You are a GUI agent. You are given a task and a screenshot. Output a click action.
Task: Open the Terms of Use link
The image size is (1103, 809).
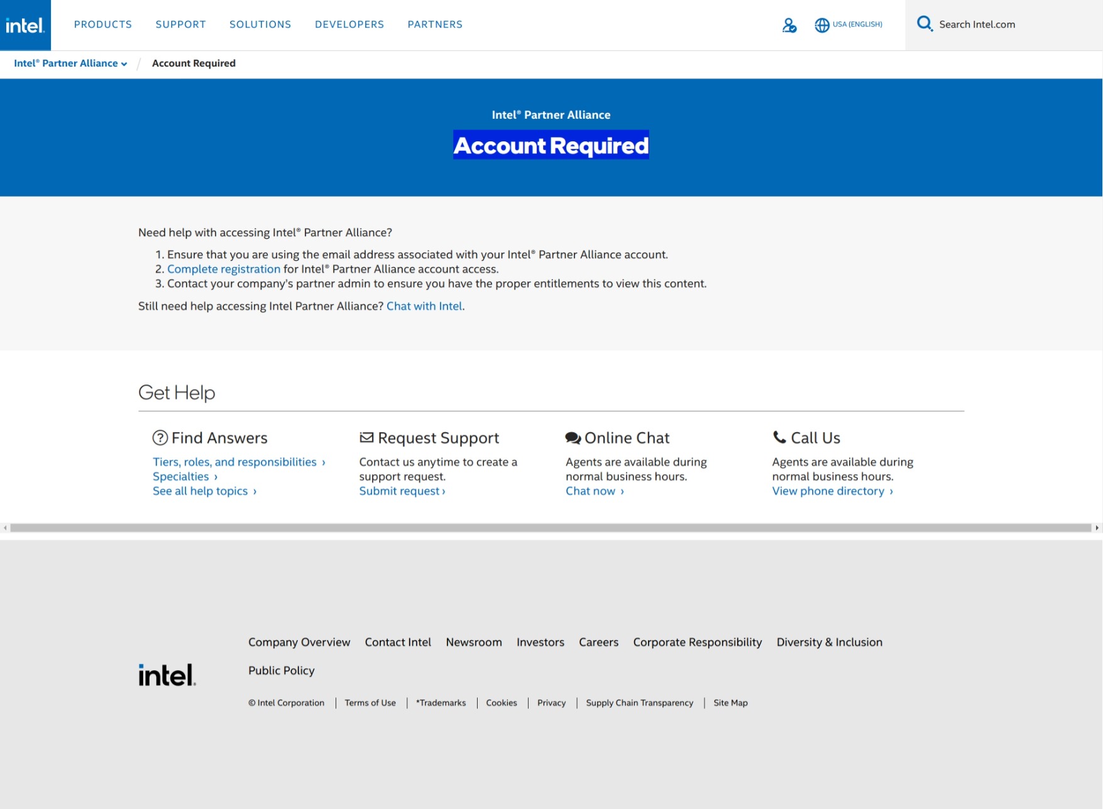click(370, 703)
